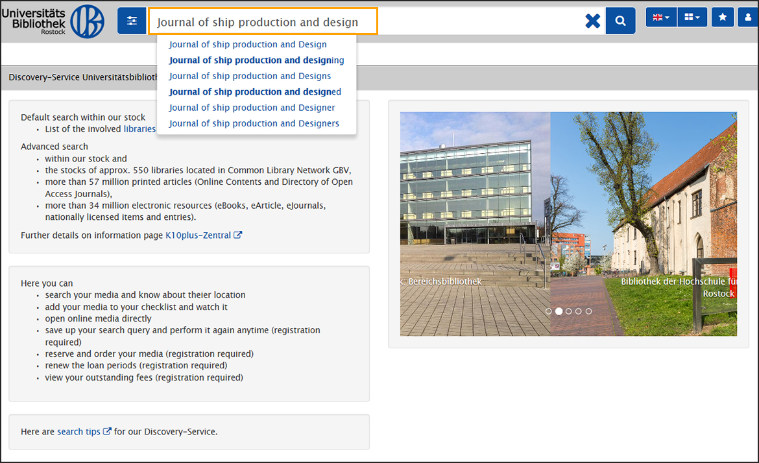Image resolution: width=759 pixels, height=463 pixels.
Task: Click the 'Here you can' text
Action: click(x=47, y=283)
